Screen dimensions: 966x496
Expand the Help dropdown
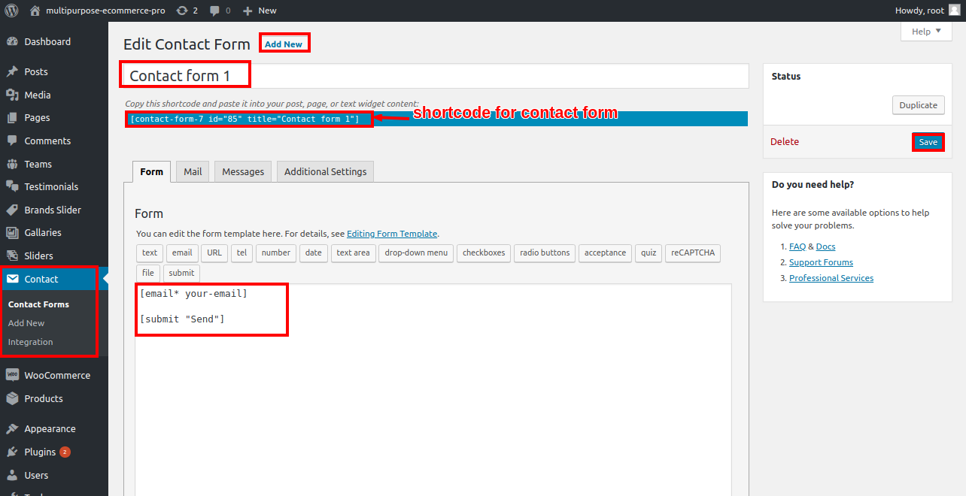pyautogui.click(x=926, y=32)
